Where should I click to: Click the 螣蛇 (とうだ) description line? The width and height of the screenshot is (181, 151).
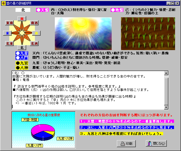coord(56,68)
